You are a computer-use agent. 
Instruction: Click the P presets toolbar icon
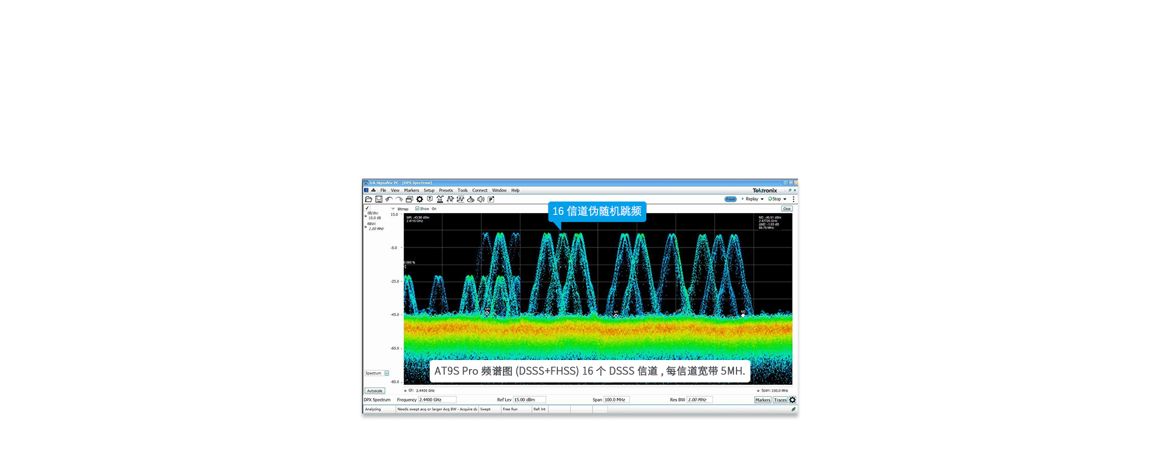click(491, 199)
